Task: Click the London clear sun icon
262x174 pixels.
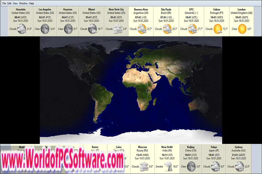Action: coord(242,29)
